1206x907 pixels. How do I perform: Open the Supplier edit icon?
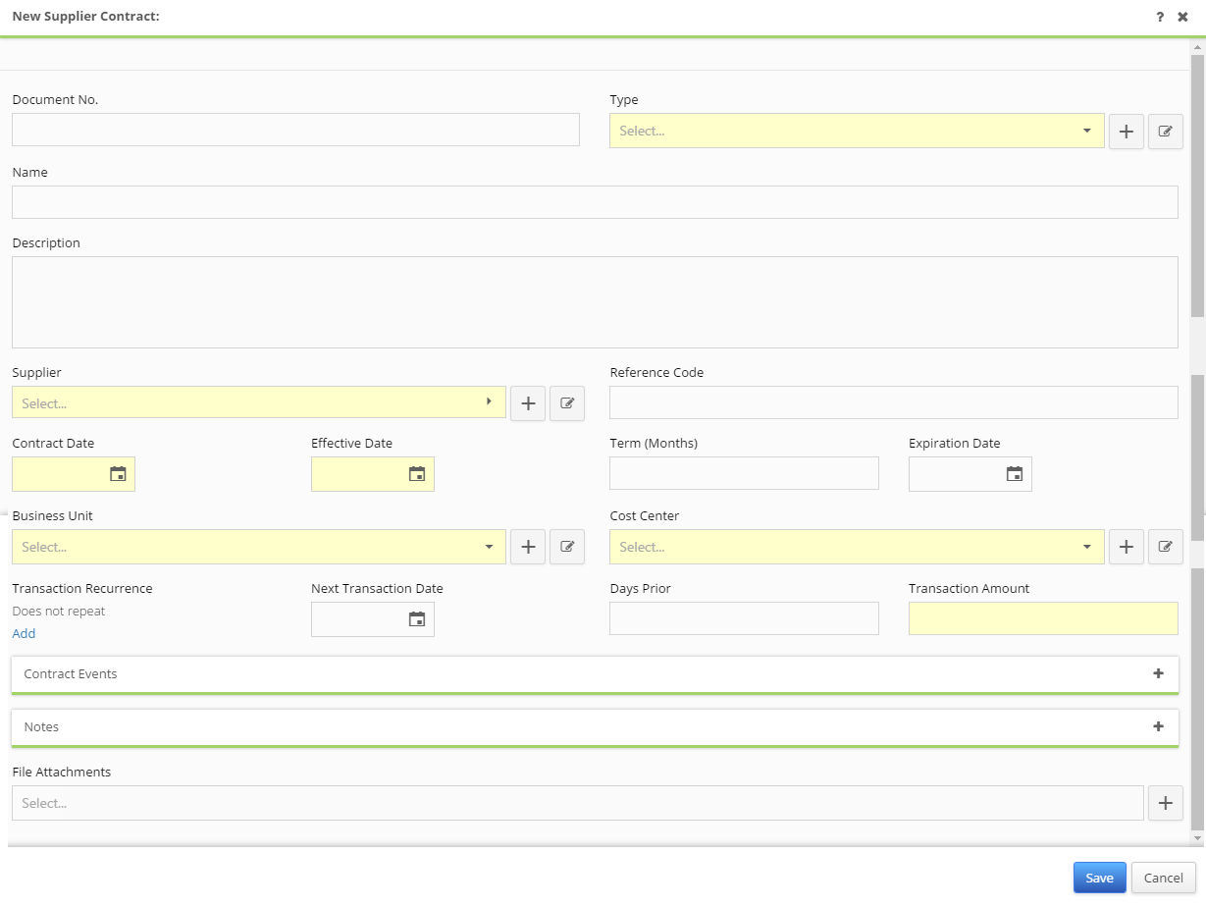click(567, 402)
